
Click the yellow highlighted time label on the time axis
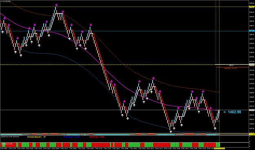point(220,148)
